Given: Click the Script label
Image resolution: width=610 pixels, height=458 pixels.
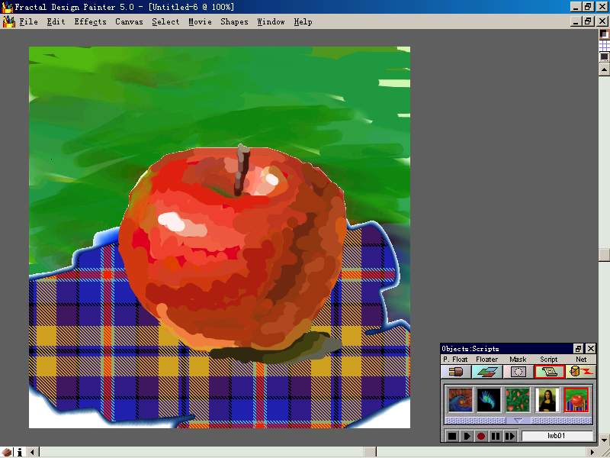Looking at the screenshot, I should [x=548, y=359].
